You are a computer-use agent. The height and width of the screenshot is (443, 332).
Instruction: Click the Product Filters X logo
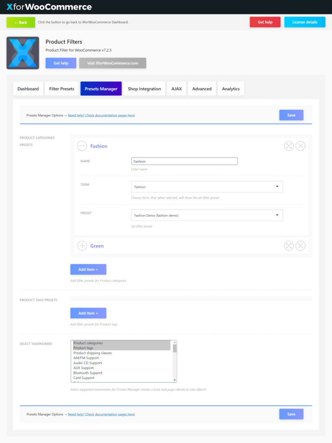tap(23, 53)
